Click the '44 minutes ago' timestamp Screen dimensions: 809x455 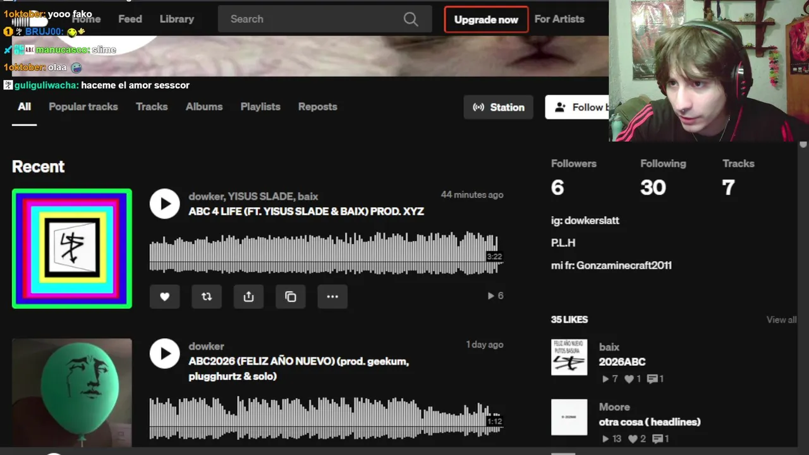[x=472, y=195]
